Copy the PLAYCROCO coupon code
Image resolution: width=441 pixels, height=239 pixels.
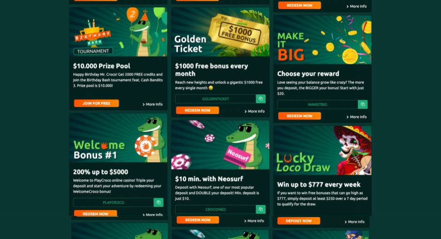tap(159, 202)
